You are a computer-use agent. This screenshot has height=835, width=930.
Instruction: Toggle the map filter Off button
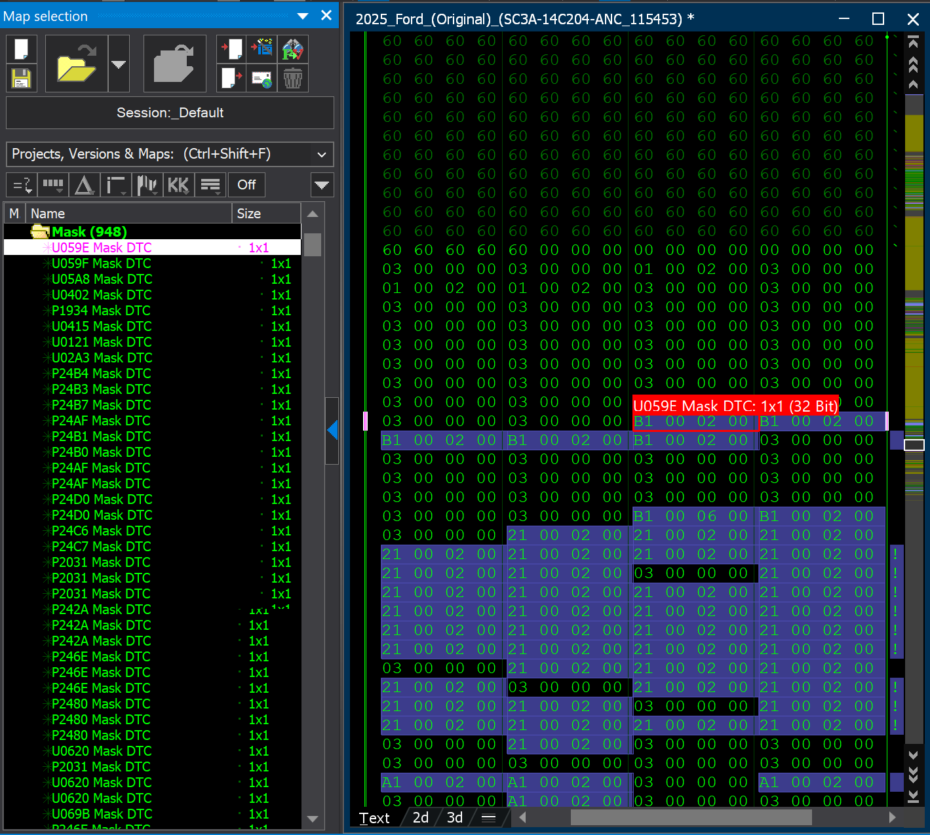coord(246,185)
